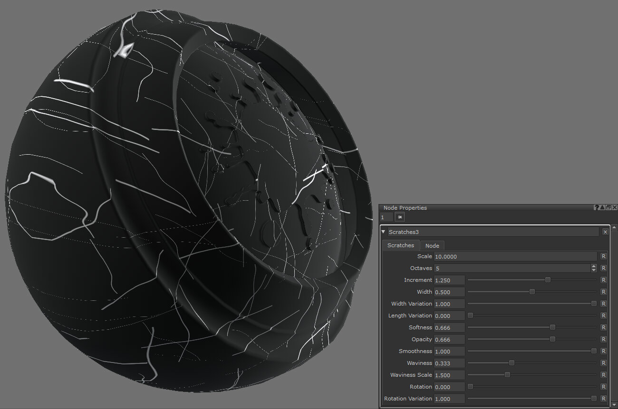
Task: Click the clear all properties panels icon
Action: pyautogui.click(x=400, y=217)
